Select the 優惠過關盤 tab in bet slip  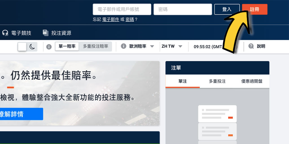252,81
